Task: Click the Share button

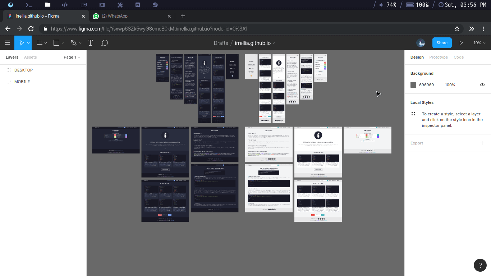Action: click(442, 43)
